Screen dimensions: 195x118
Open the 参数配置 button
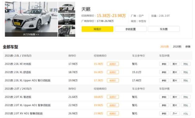point(130,29)
